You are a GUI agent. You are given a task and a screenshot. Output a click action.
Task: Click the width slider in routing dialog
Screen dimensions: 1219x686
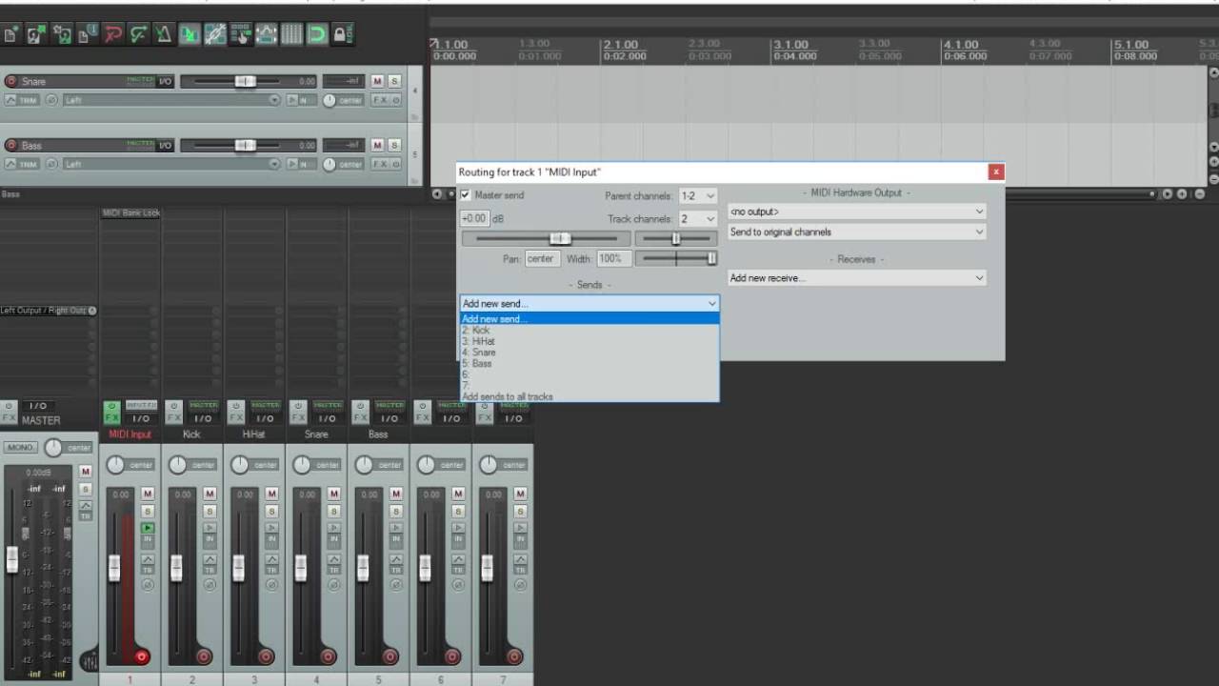pyautogui.click(x=676, y=258)
